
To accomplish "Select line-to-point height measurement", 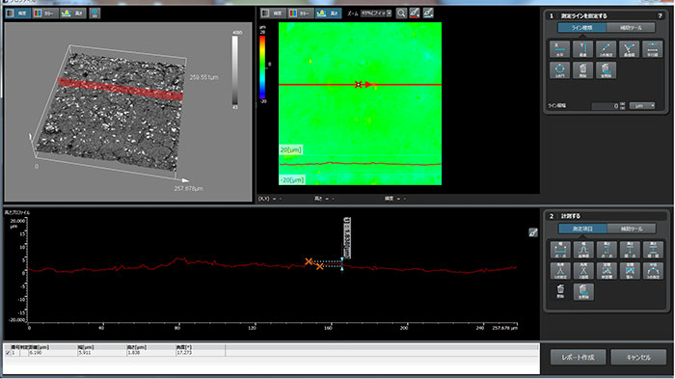I will point(630,250).
